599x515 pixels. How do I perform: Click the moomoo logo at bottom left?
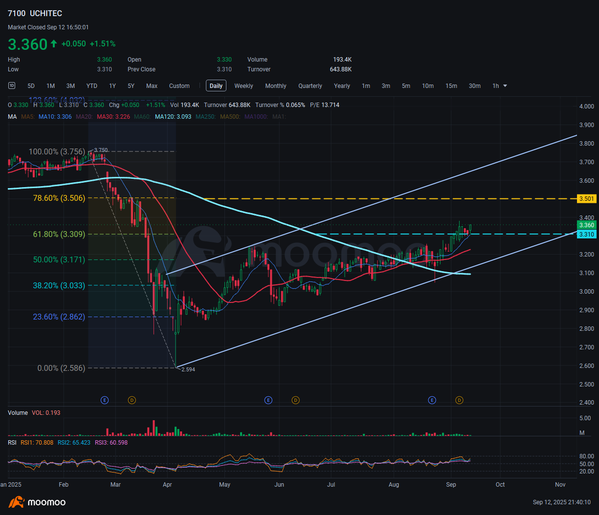[x=37, y=502]
